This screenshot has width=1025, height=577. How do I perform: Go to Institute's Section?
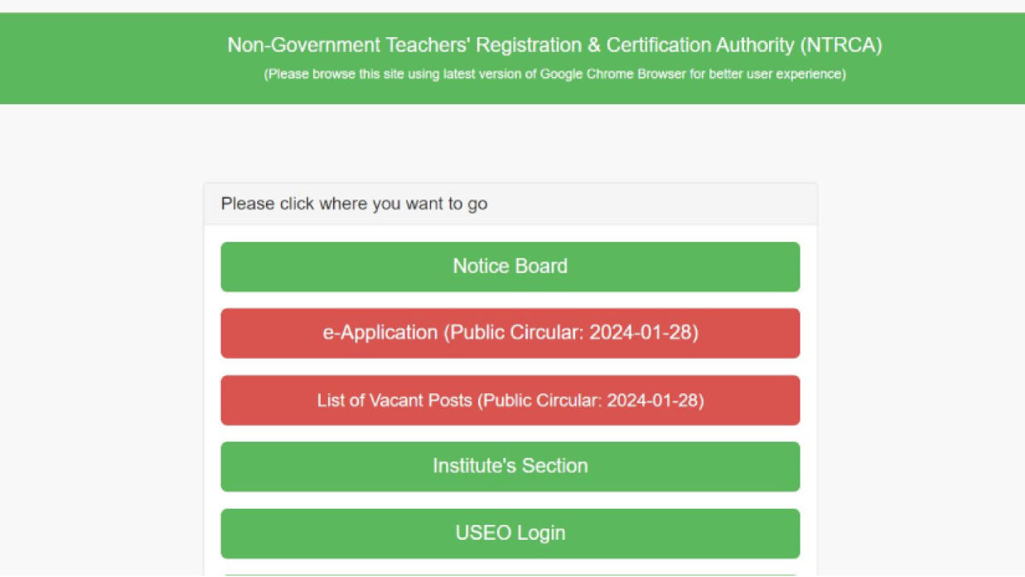pyautogui.click(x=510, y=466)
